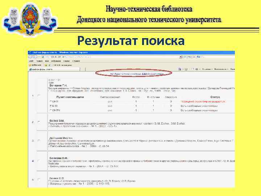261x196 pixels.
Task: Click the author name Бочаров Г.Н.
Action: click(x=58, y=85)
